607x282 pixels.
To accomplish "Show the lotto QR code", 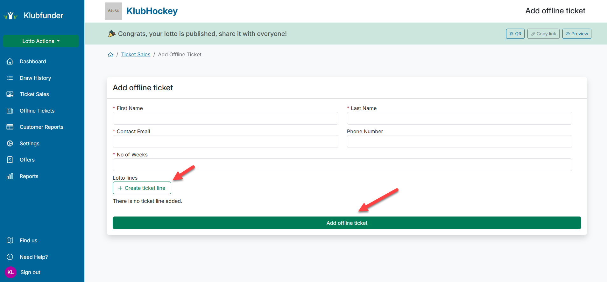I will pos(515,34).
